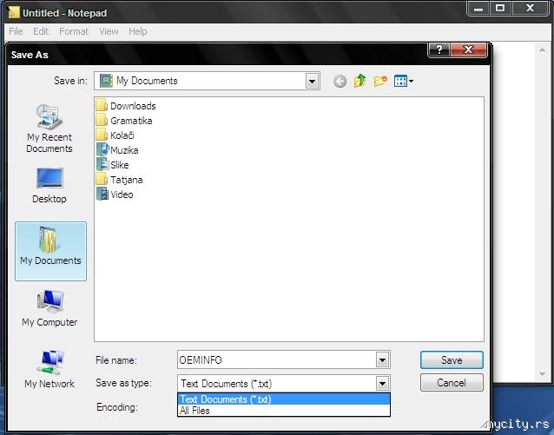Screen dimensions: 554x435
Task: Select the Video folder icon
Action: pyautogui.click(x=102, y=194)
